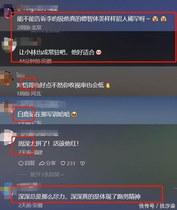This screenshot has height=210, width=177.
Task: Click the laughing emoji after 军训哈哈
Action: (x=74, y=114)
